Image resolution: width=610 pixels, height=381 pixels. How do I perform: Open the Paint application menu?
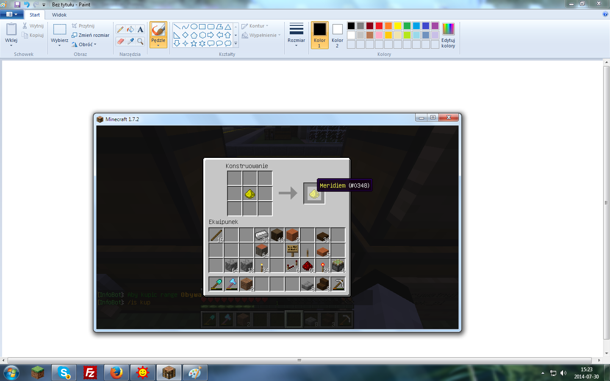(12, 14)
